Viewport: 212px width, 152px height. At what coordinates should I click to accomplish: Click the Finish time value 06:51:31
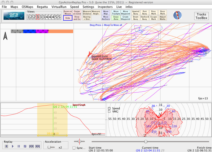point(200,150)
